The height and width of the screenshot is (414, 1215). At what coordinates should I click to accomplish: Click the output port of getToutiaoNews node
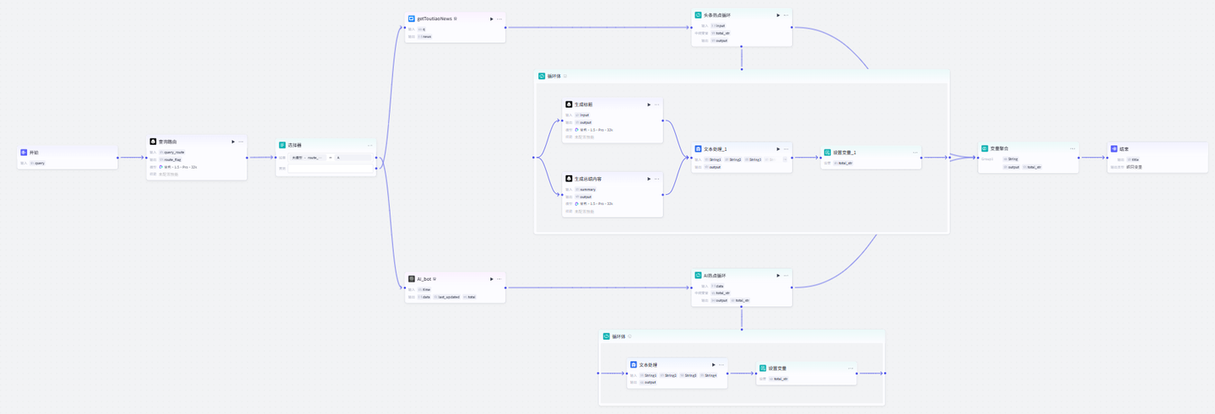tap(505, 28)
